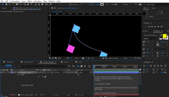This screenshot has width=169, height=97.
Task: Hide Shape Layer 1 with eye icon
Action: [2, 72]
